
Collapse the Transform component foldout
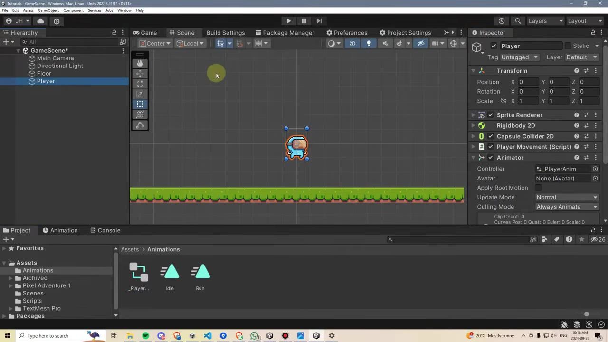coord(473,71)
